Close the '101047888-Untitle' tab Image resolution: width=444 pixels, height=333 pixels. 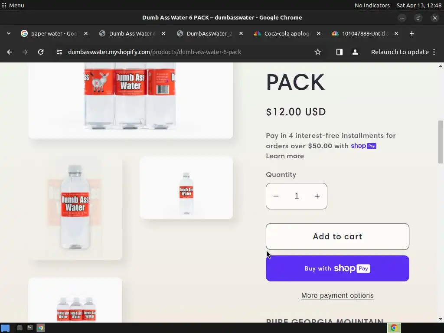pyautogui.click(x=396, y=33)
